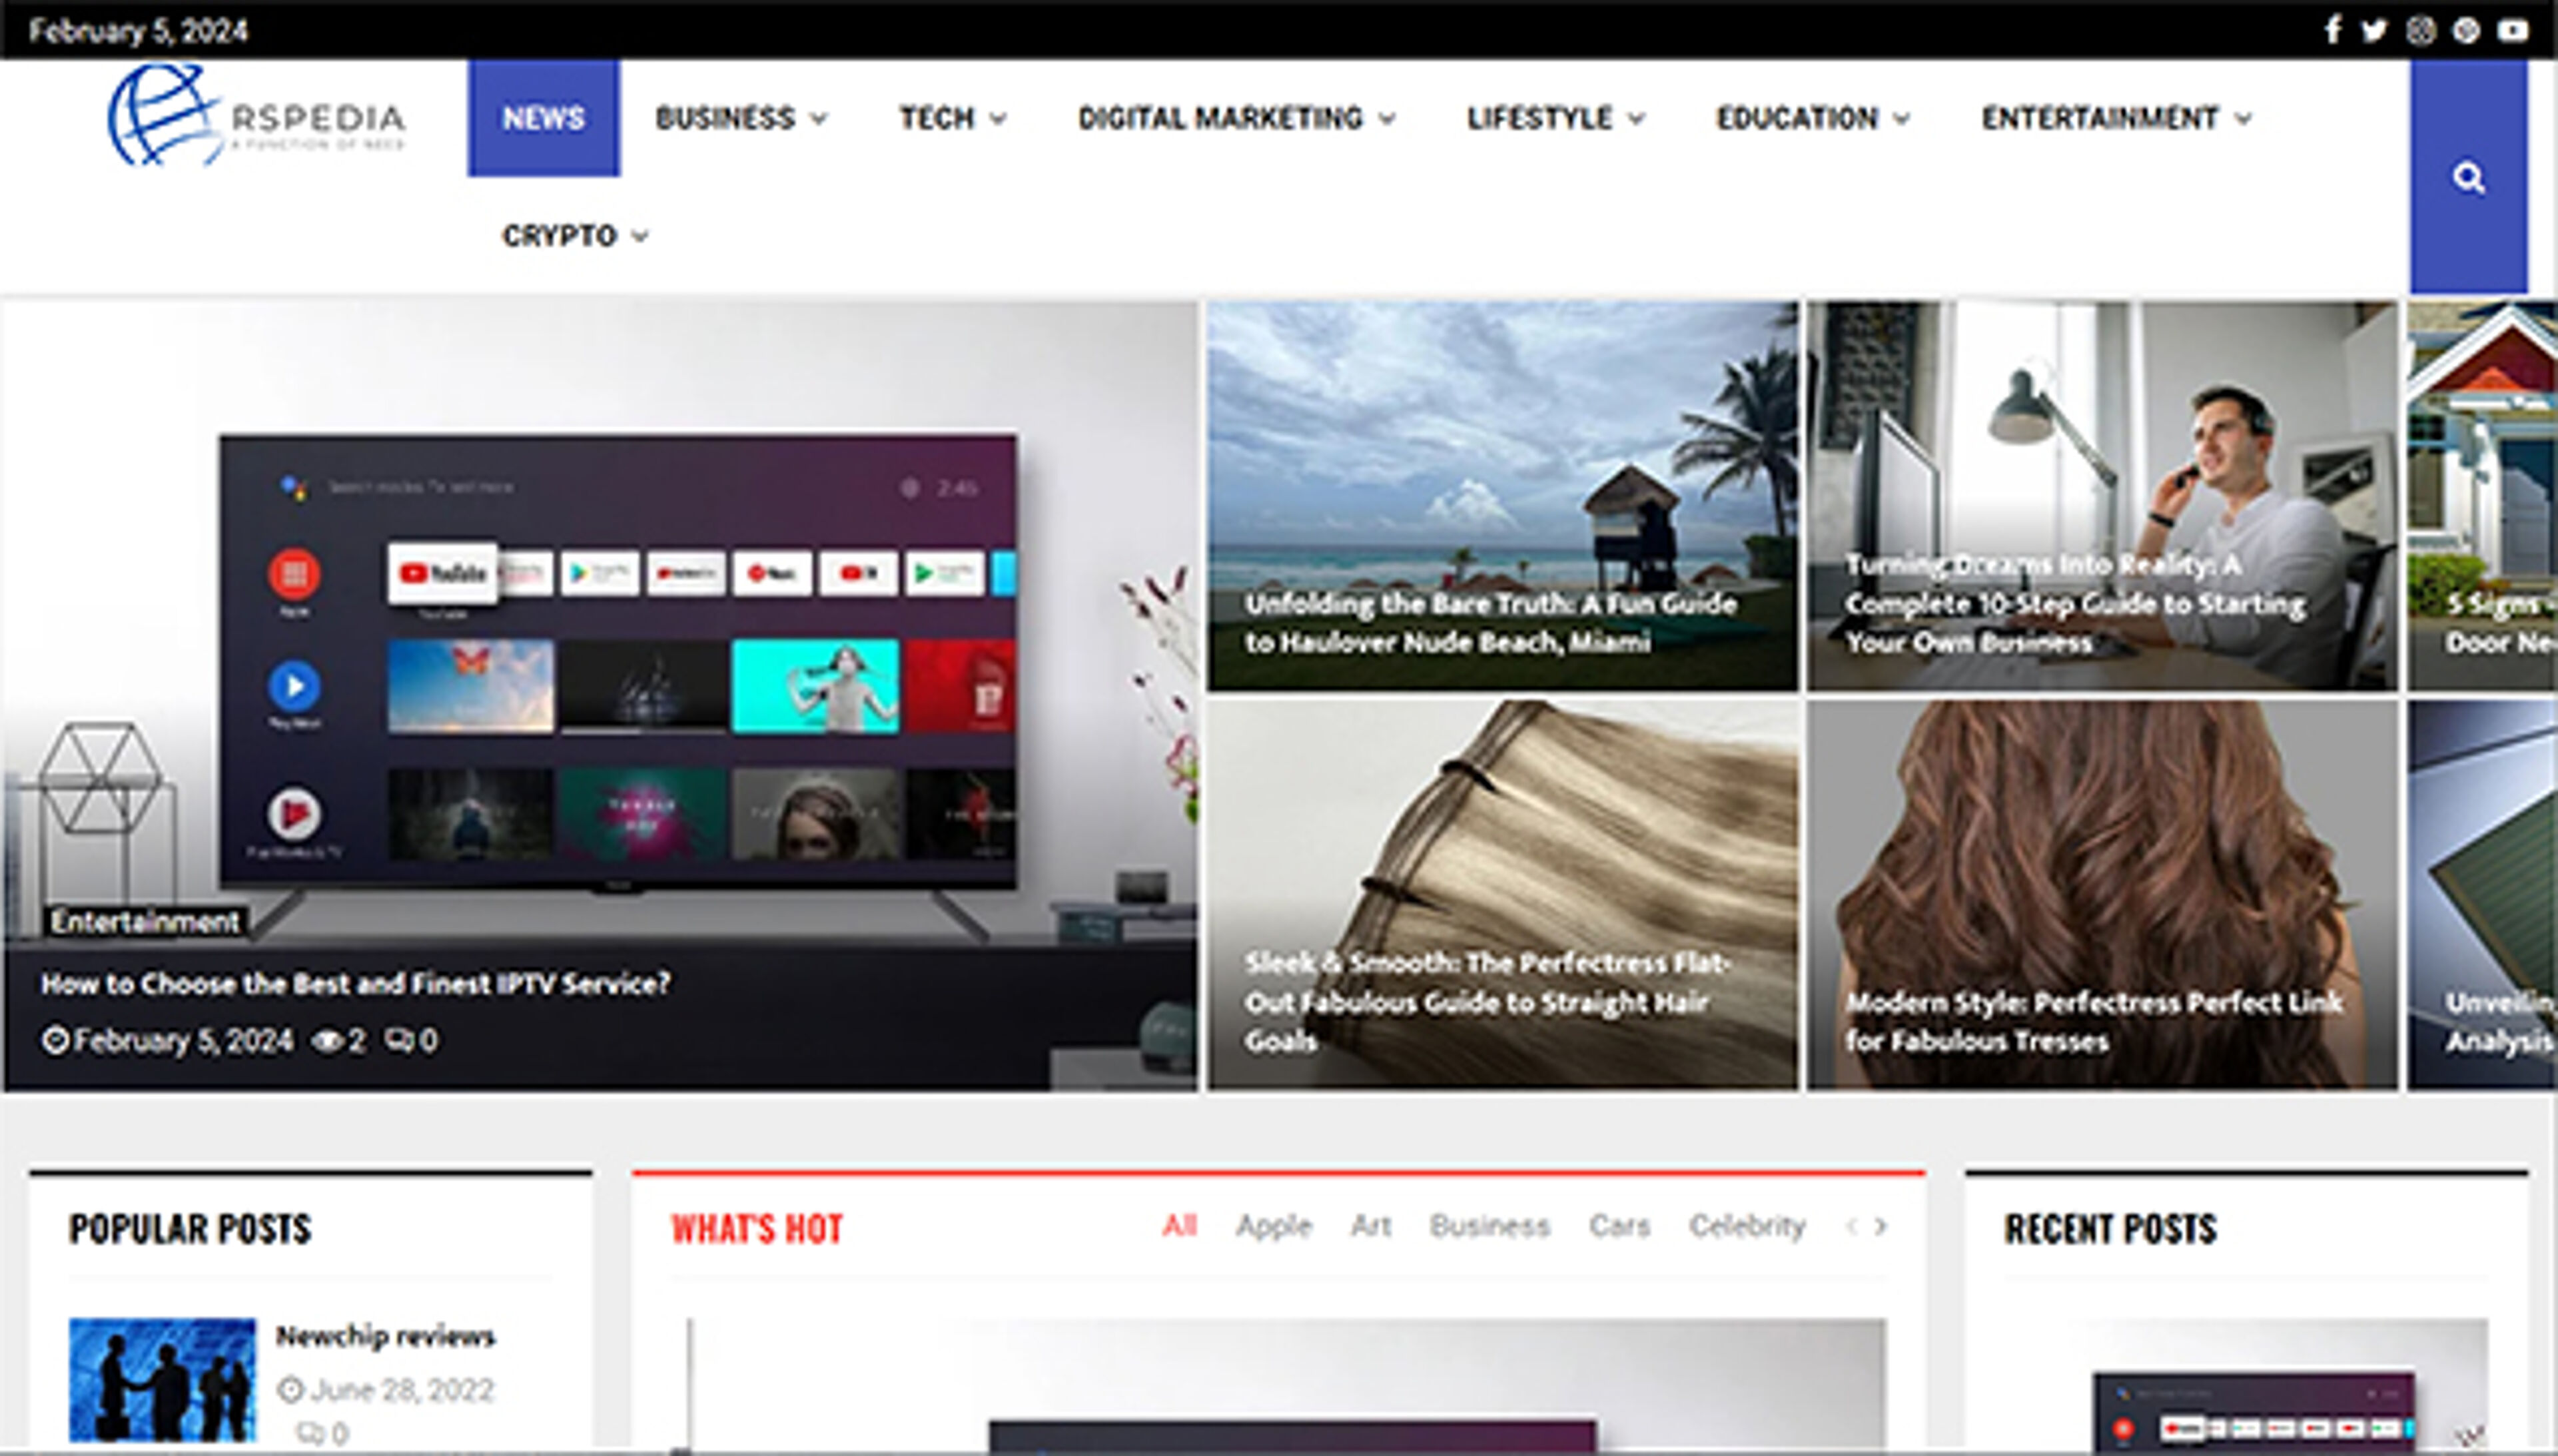Image resolution: width=2558 pixels, height=1456 pixels.
Task: Click the search magnifier icon
Action: [x=2468, y=178]
